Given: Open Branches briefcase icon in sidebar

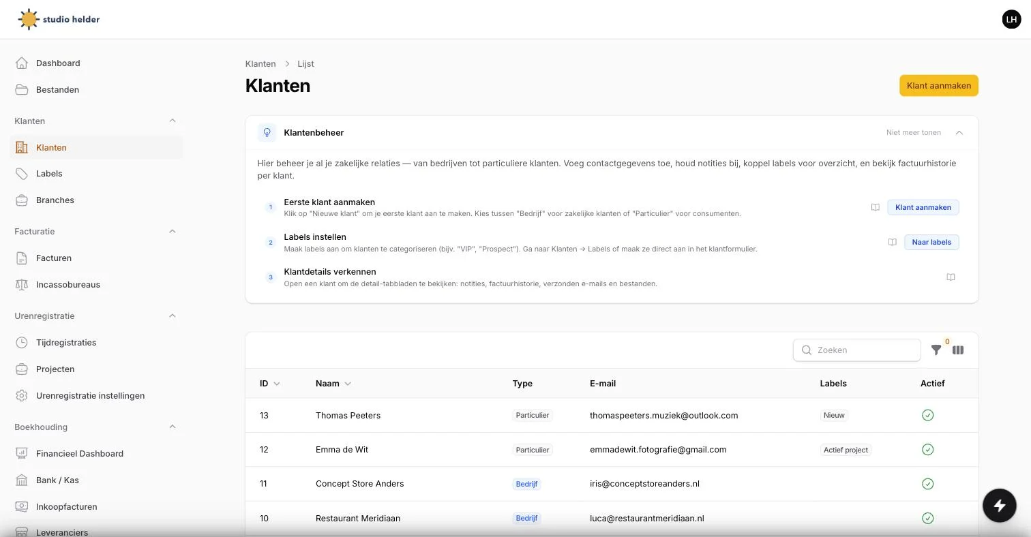Looking at the screenshot, I should tap(22, 200).
